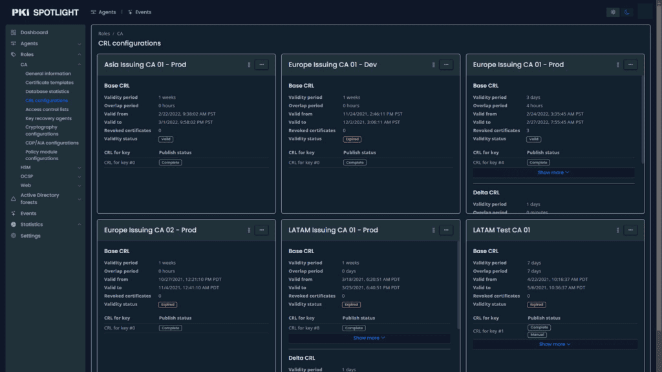
Task: Click scrollbar inside LATAM Issuing CA 01 - Prod card
Action: pos(458,285)
